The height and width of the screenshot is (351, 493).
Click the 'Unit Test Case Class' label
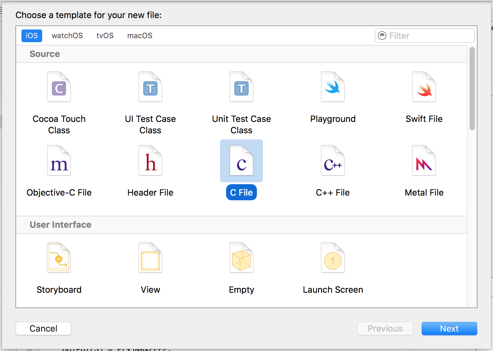241,125
